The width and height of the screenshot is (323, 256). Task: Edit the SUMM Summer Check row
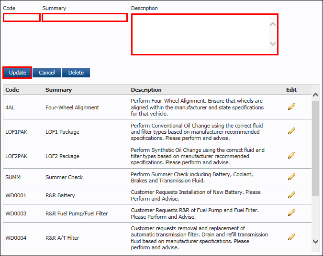click(291, 177)
